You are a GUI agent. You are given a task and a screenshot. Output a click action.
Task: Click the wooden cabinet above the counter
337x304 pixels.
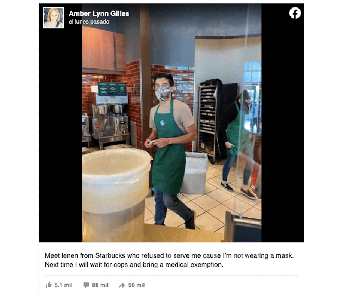[x=103, y=50]
